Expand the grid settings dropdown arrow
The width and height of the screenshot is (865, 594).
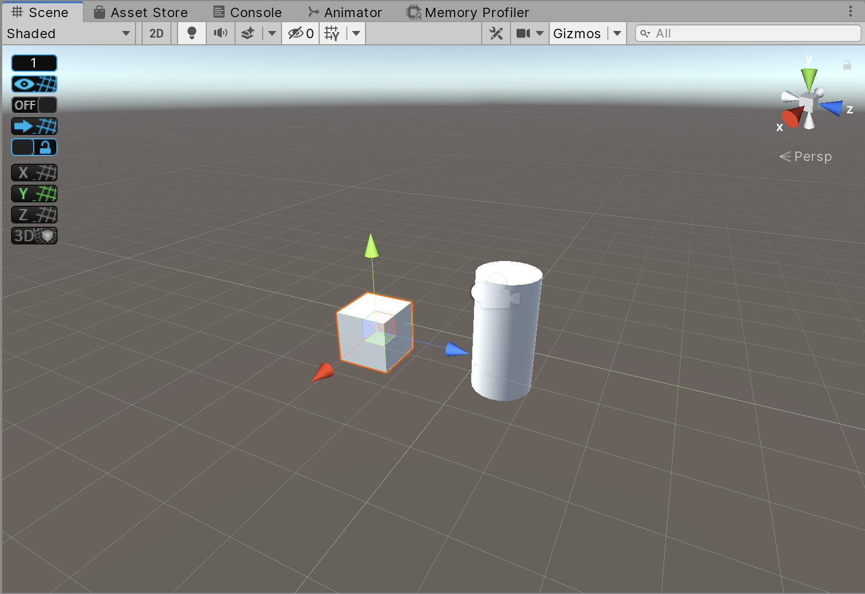point(356,34)
